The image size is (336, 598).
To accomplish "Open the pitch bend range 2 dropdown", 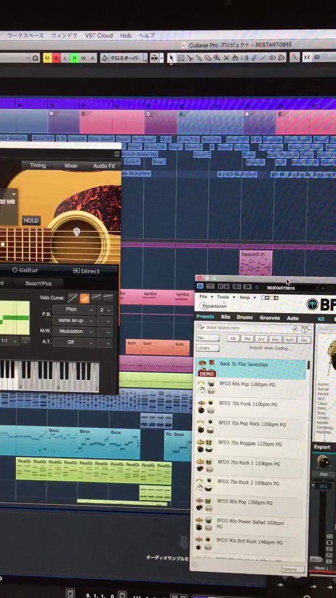I will (105, 309).
